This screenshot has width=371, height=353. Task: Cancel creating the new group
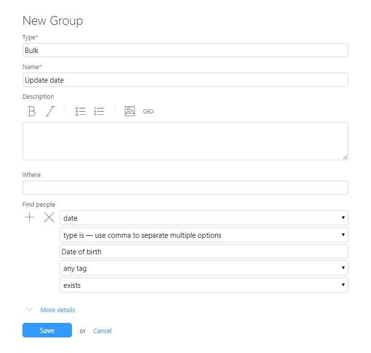pyautogui.click(x=102, y=331)
